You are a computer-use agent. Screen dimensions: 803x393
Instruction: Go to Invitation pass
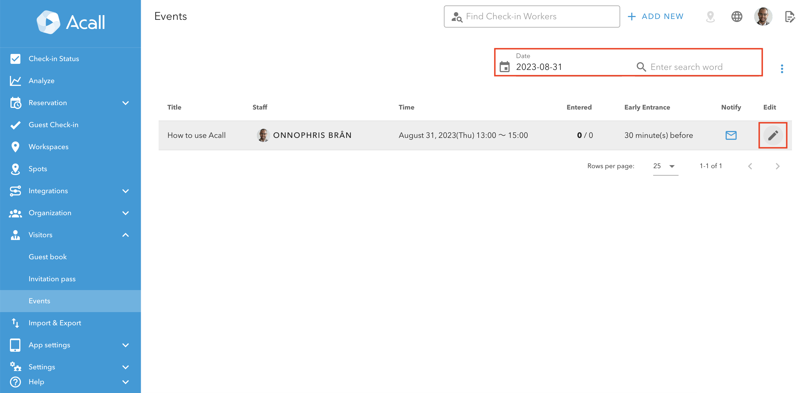(52, 279)
